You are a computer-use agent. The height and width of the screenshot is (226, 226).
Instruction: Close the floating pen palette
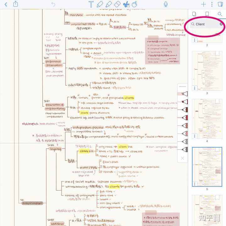click(182, 158)
